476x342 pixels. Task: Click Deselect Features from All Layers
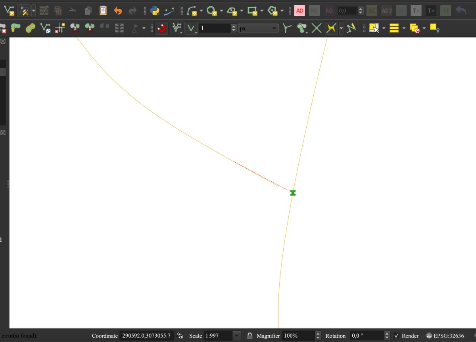tap(415, 29)
